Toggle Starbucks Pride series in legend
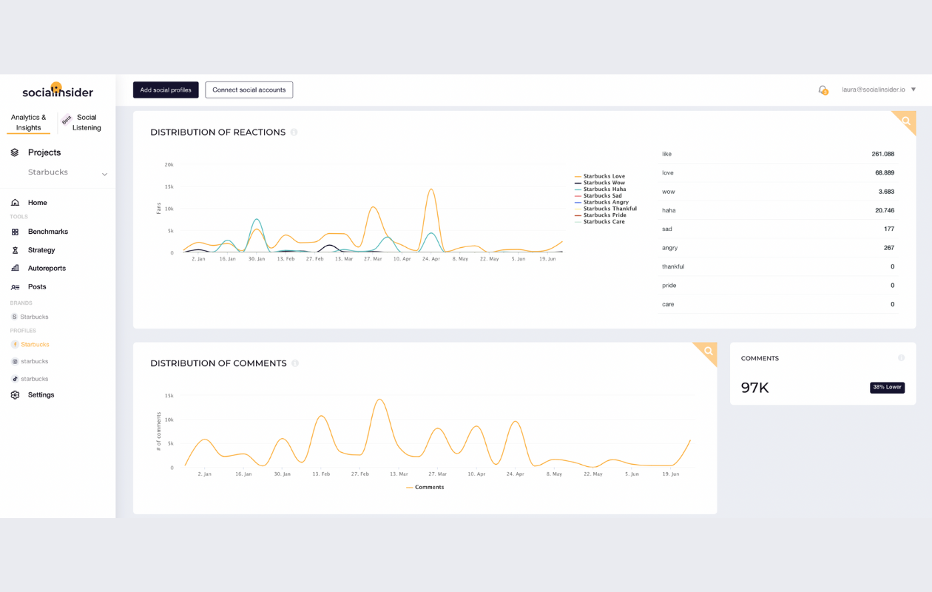932x592 pixels. [x=601, y=215]
